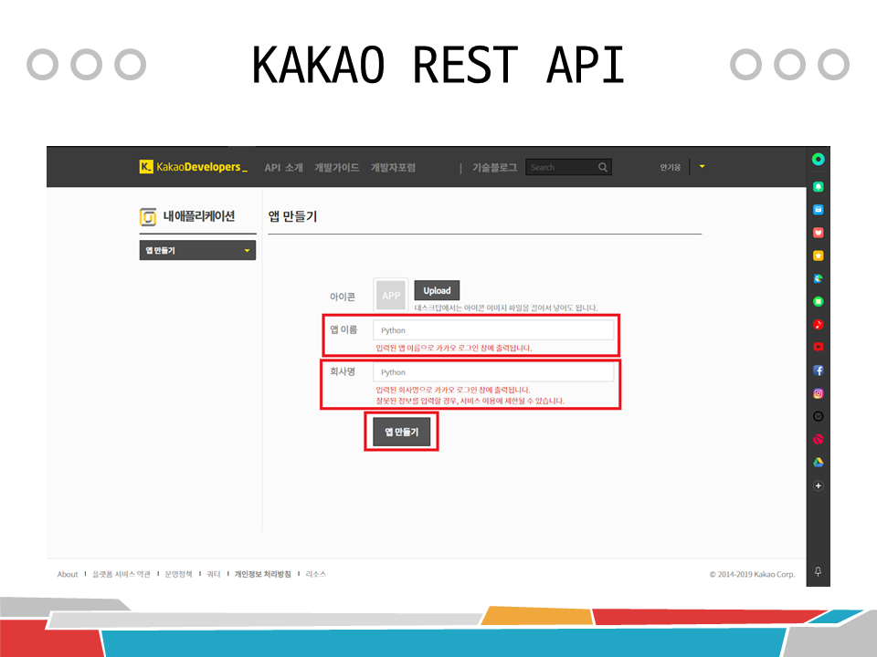This screenshot has height=657, width=877.
Task: Click the 회사명 input field
Action: coord(493,372)
